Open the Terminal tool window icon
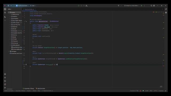The width and height of the screenshot is (171, 96). click(5, 81)
